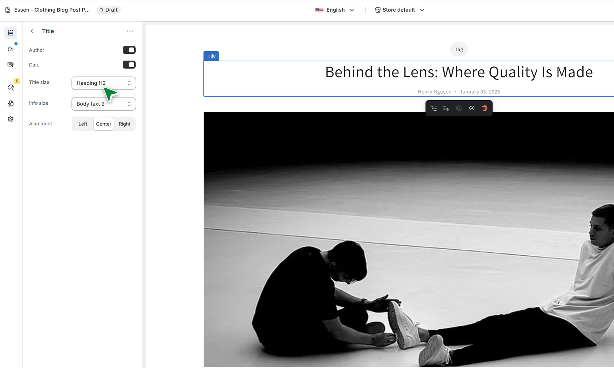Open the sections layout panel icon
The width and height of the screenshot is (614, 368).
point(11,33)
